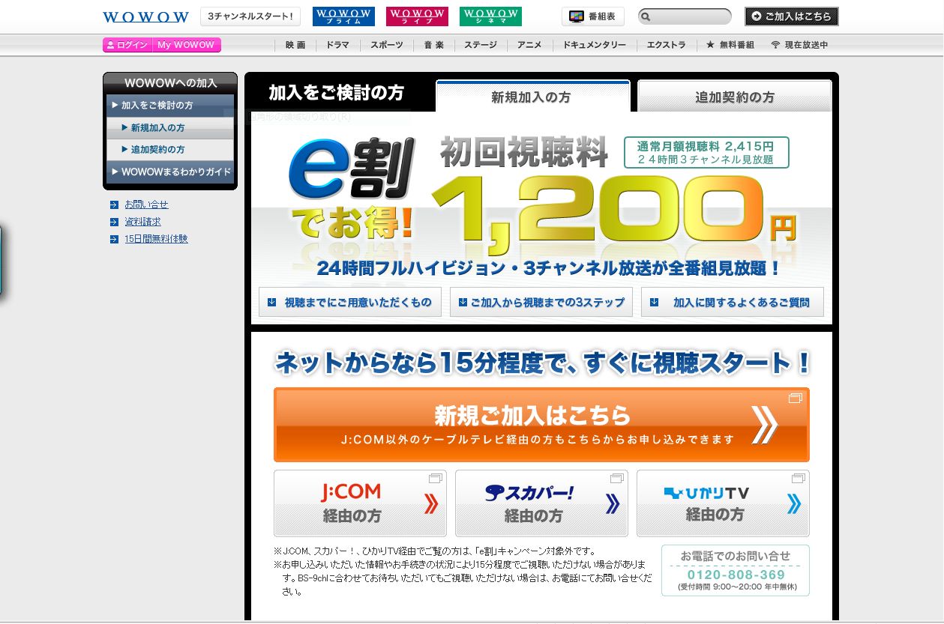This screenshot has width=944, height=624.
Task: Click the WOWOWへの加入 sidebar header
Action: coord(170,83)
